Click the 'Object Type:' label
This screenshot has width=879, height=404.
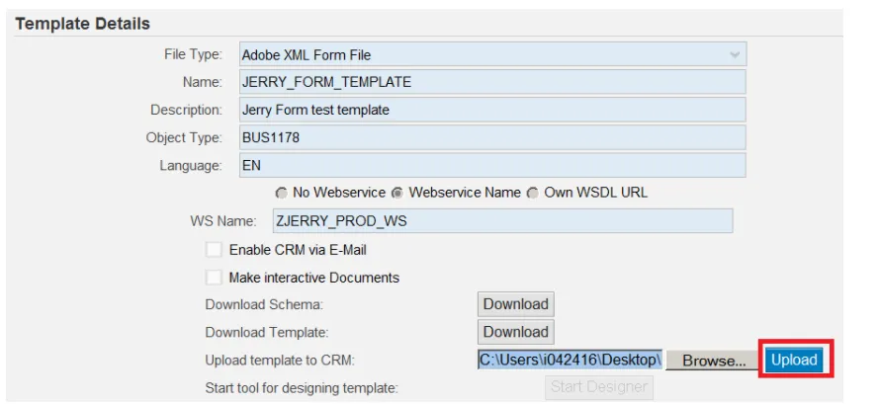(x=184, y=138)
